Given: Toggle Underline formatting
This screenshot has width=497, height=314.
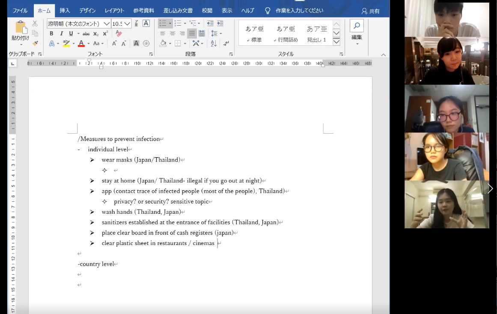Looking at the screenshot, I should tap(71, 33).
